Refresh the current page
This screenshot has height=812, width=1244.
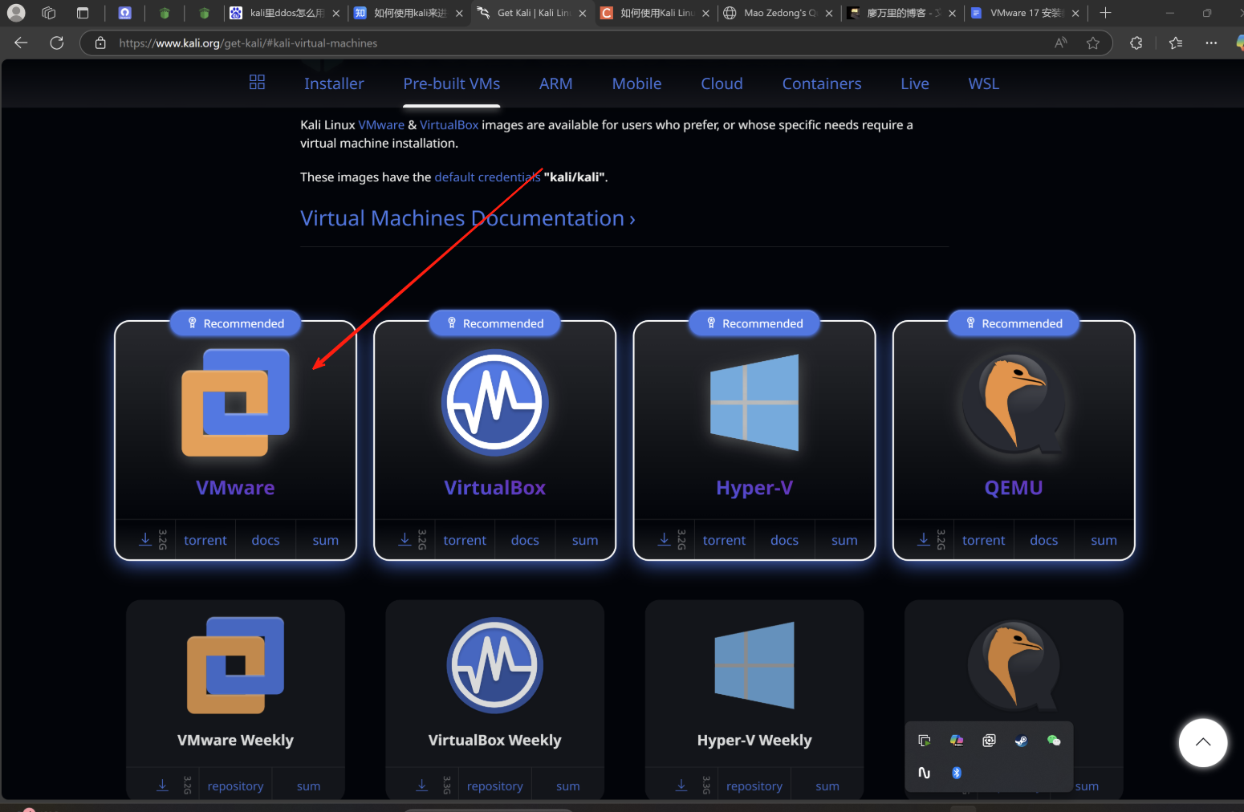pyautogui.click(x=56, y=43)
